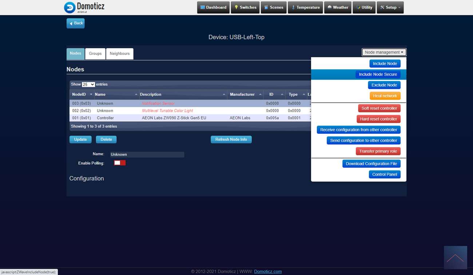Collapse the Node management dropdown
Screen dimensions: 473x275
(x=384, y=52)
